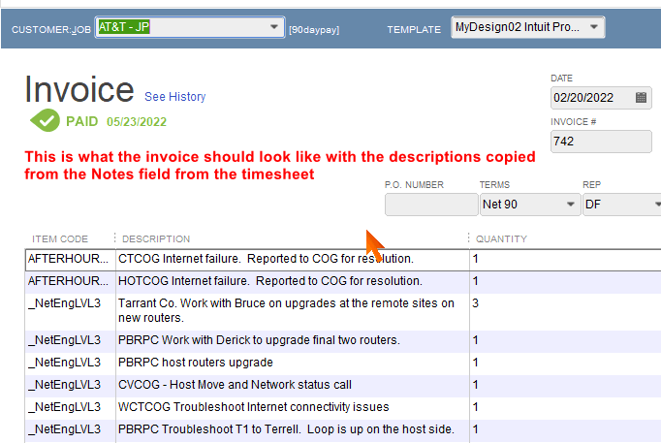Click the PAID 05/23/2022 date text

pos(137,122)
